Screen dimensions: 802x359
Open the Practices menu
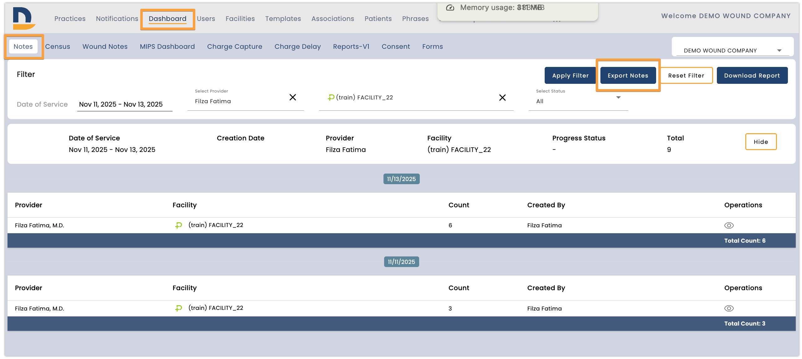point(70,19)
